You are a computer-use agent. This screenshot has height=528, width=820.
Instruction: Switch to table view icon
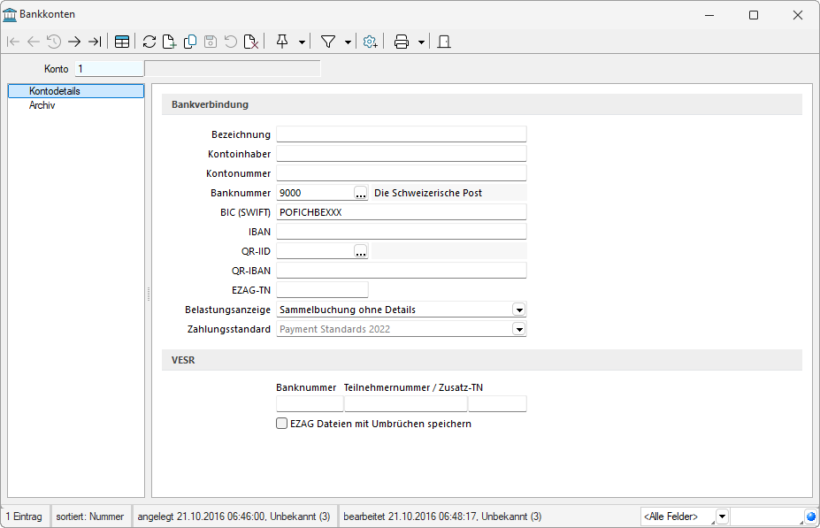coord(122,42)
